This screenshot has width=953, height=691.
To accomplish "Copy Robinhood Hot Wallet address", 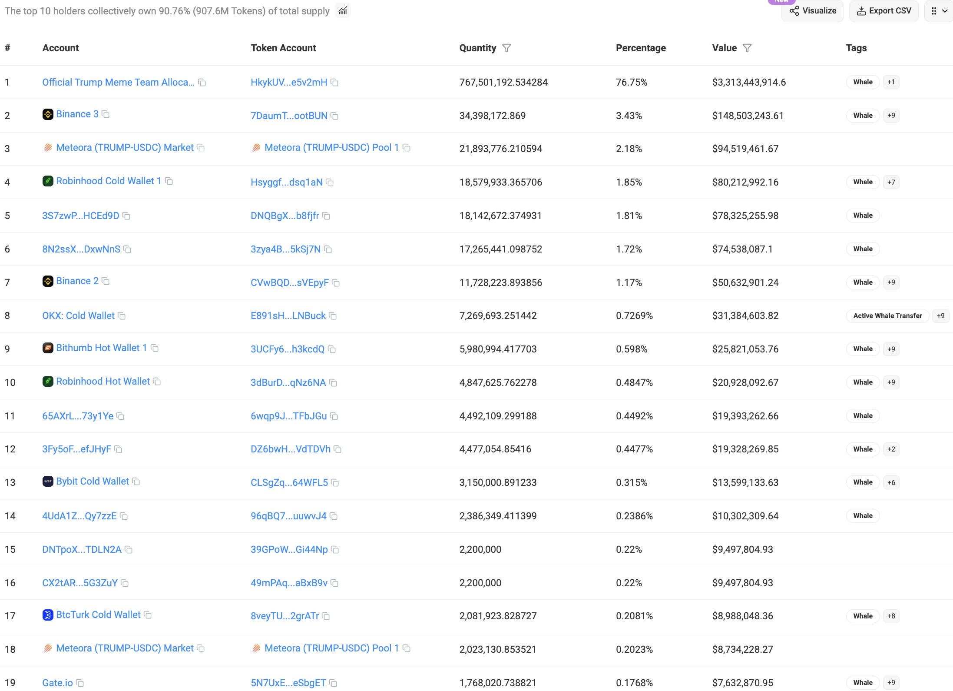I will point(157,382).
